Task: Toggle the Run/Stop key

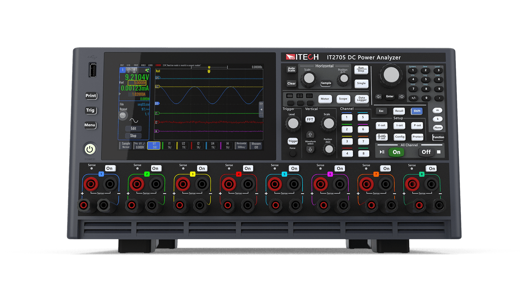Action: (x=361, y=69)
